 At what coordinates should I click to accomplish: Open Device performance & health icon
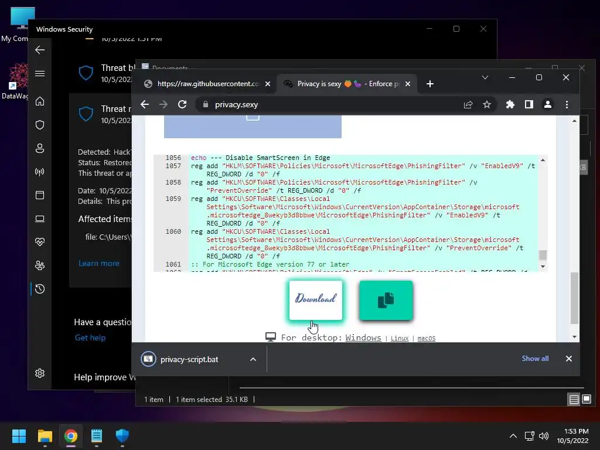[40, 242]
